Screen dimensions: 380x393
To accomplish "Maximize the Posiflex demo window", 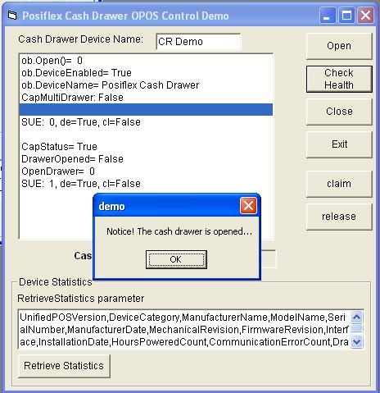I will point(346,16).
